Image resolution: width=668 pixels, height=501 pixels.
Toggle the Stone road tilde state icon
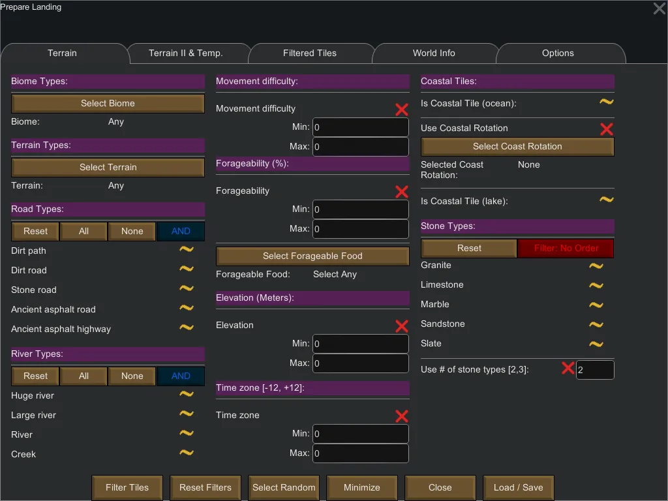[x=187, y=289]
